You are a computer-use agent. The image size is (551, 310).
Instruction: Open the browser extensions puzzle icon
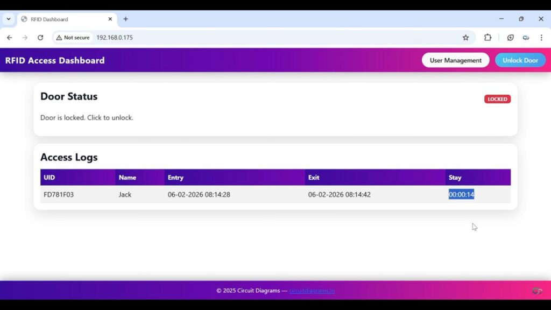488,38
